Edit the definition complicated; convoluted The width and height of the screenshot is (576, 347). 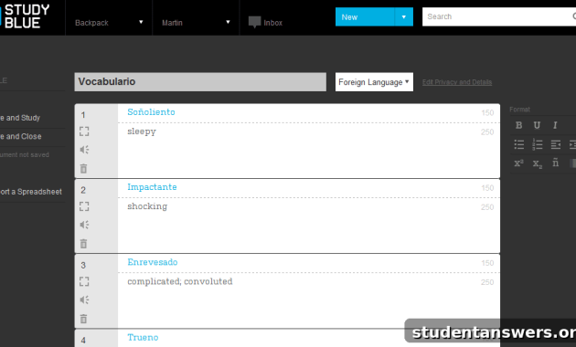pyautogui.click(x=179, y=281)
